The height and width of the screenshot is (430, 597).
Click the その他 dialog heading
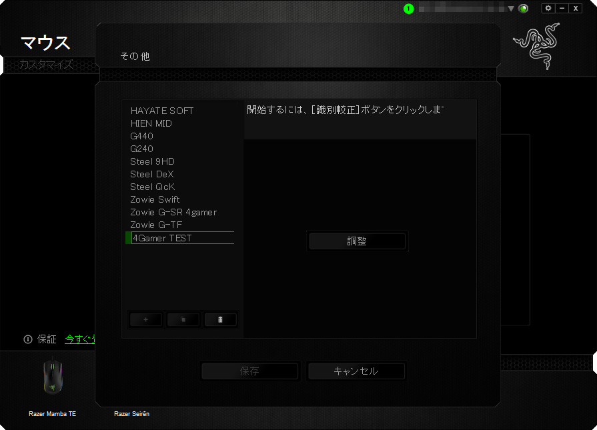click(x=135, y=56)
